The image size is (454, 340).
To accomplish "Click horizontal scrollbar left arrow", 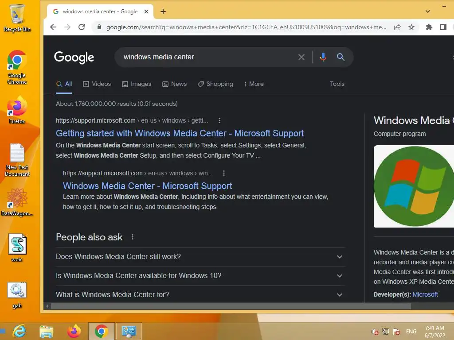I will [x=47, y=306].
